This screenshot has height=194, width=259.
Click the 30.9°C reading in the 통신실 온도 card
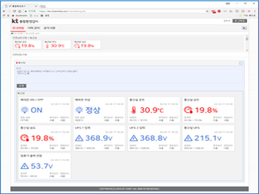pyautogui.click(x=152, y=110)
